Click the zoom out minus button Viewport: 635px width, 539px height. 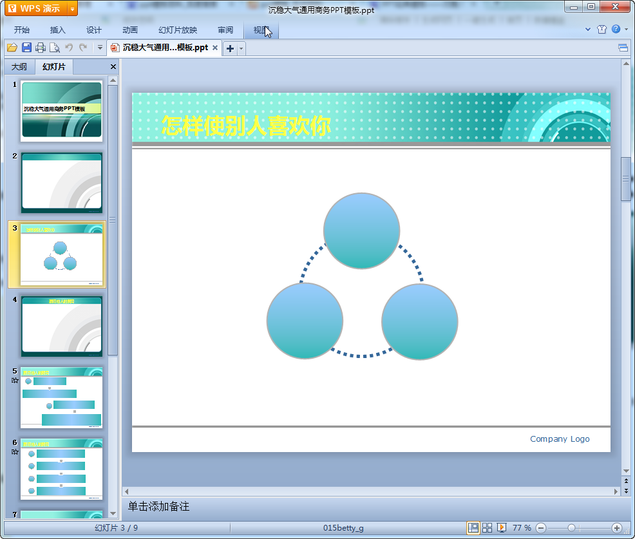pos(541,528)
